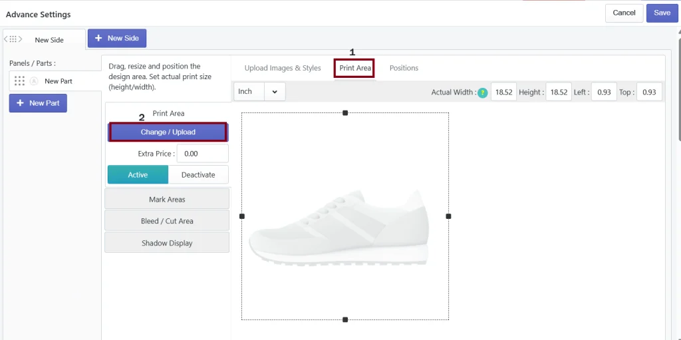Image resolution: width=681 pixels, height=340 pixels.
Task: Click the New Part drag handle grid icon
Action: tap(19, 81)
